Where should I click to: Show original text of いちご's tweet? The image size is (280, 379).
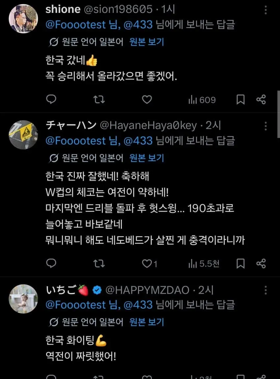click(147, 322)
